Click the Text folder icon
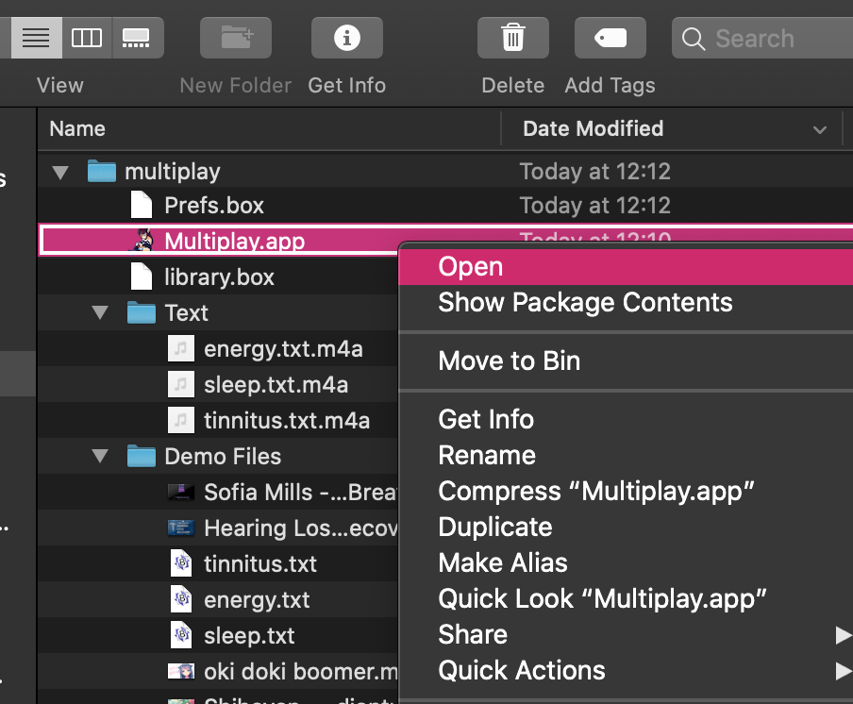 [x=142, y=312]
